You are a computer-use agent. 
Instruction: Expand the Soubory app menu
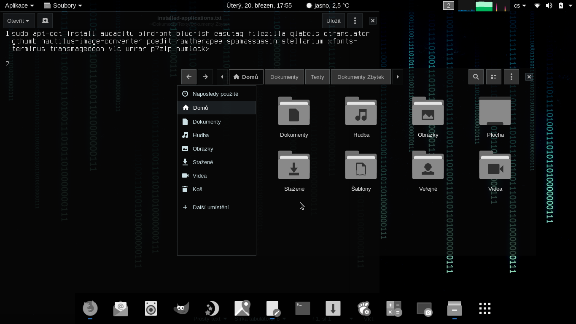pyautogui.click(x=63, y=5)
